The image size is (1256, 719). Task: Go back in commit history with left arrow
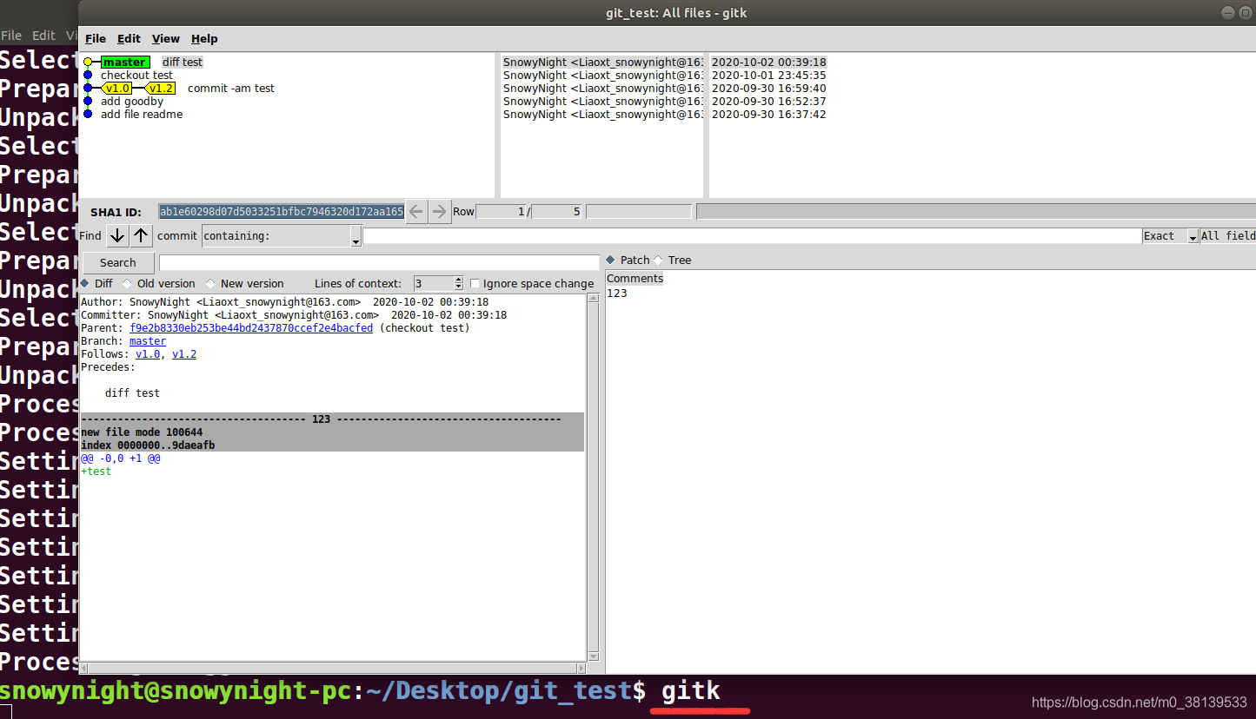pos(416,211)
